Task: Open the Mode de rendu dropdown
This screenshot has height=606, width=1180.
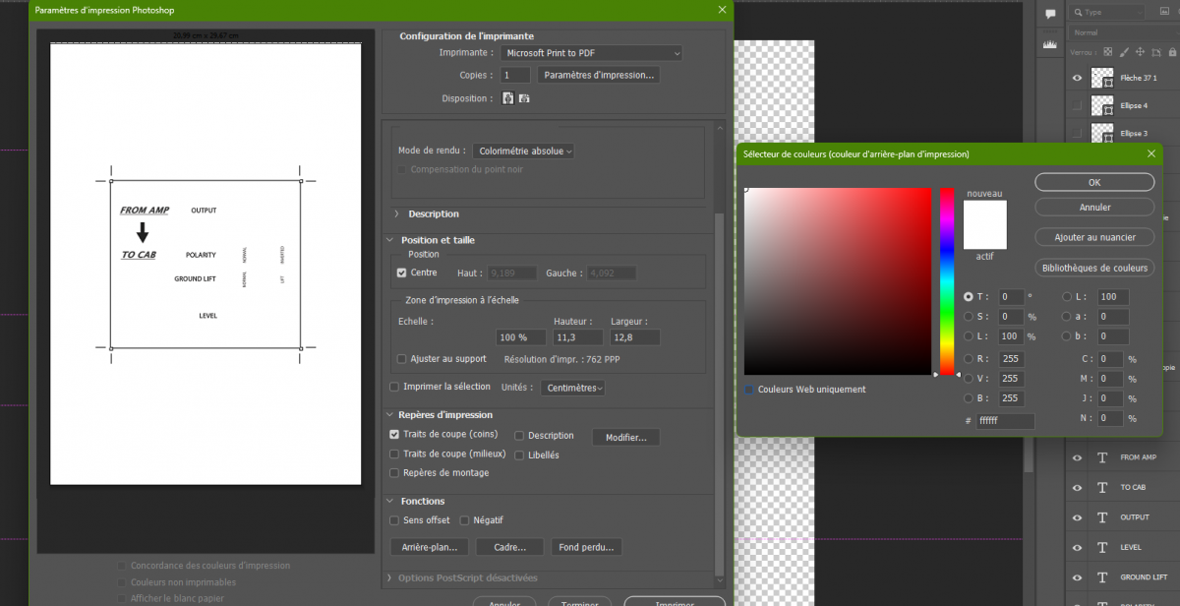Action: [523, 151]
